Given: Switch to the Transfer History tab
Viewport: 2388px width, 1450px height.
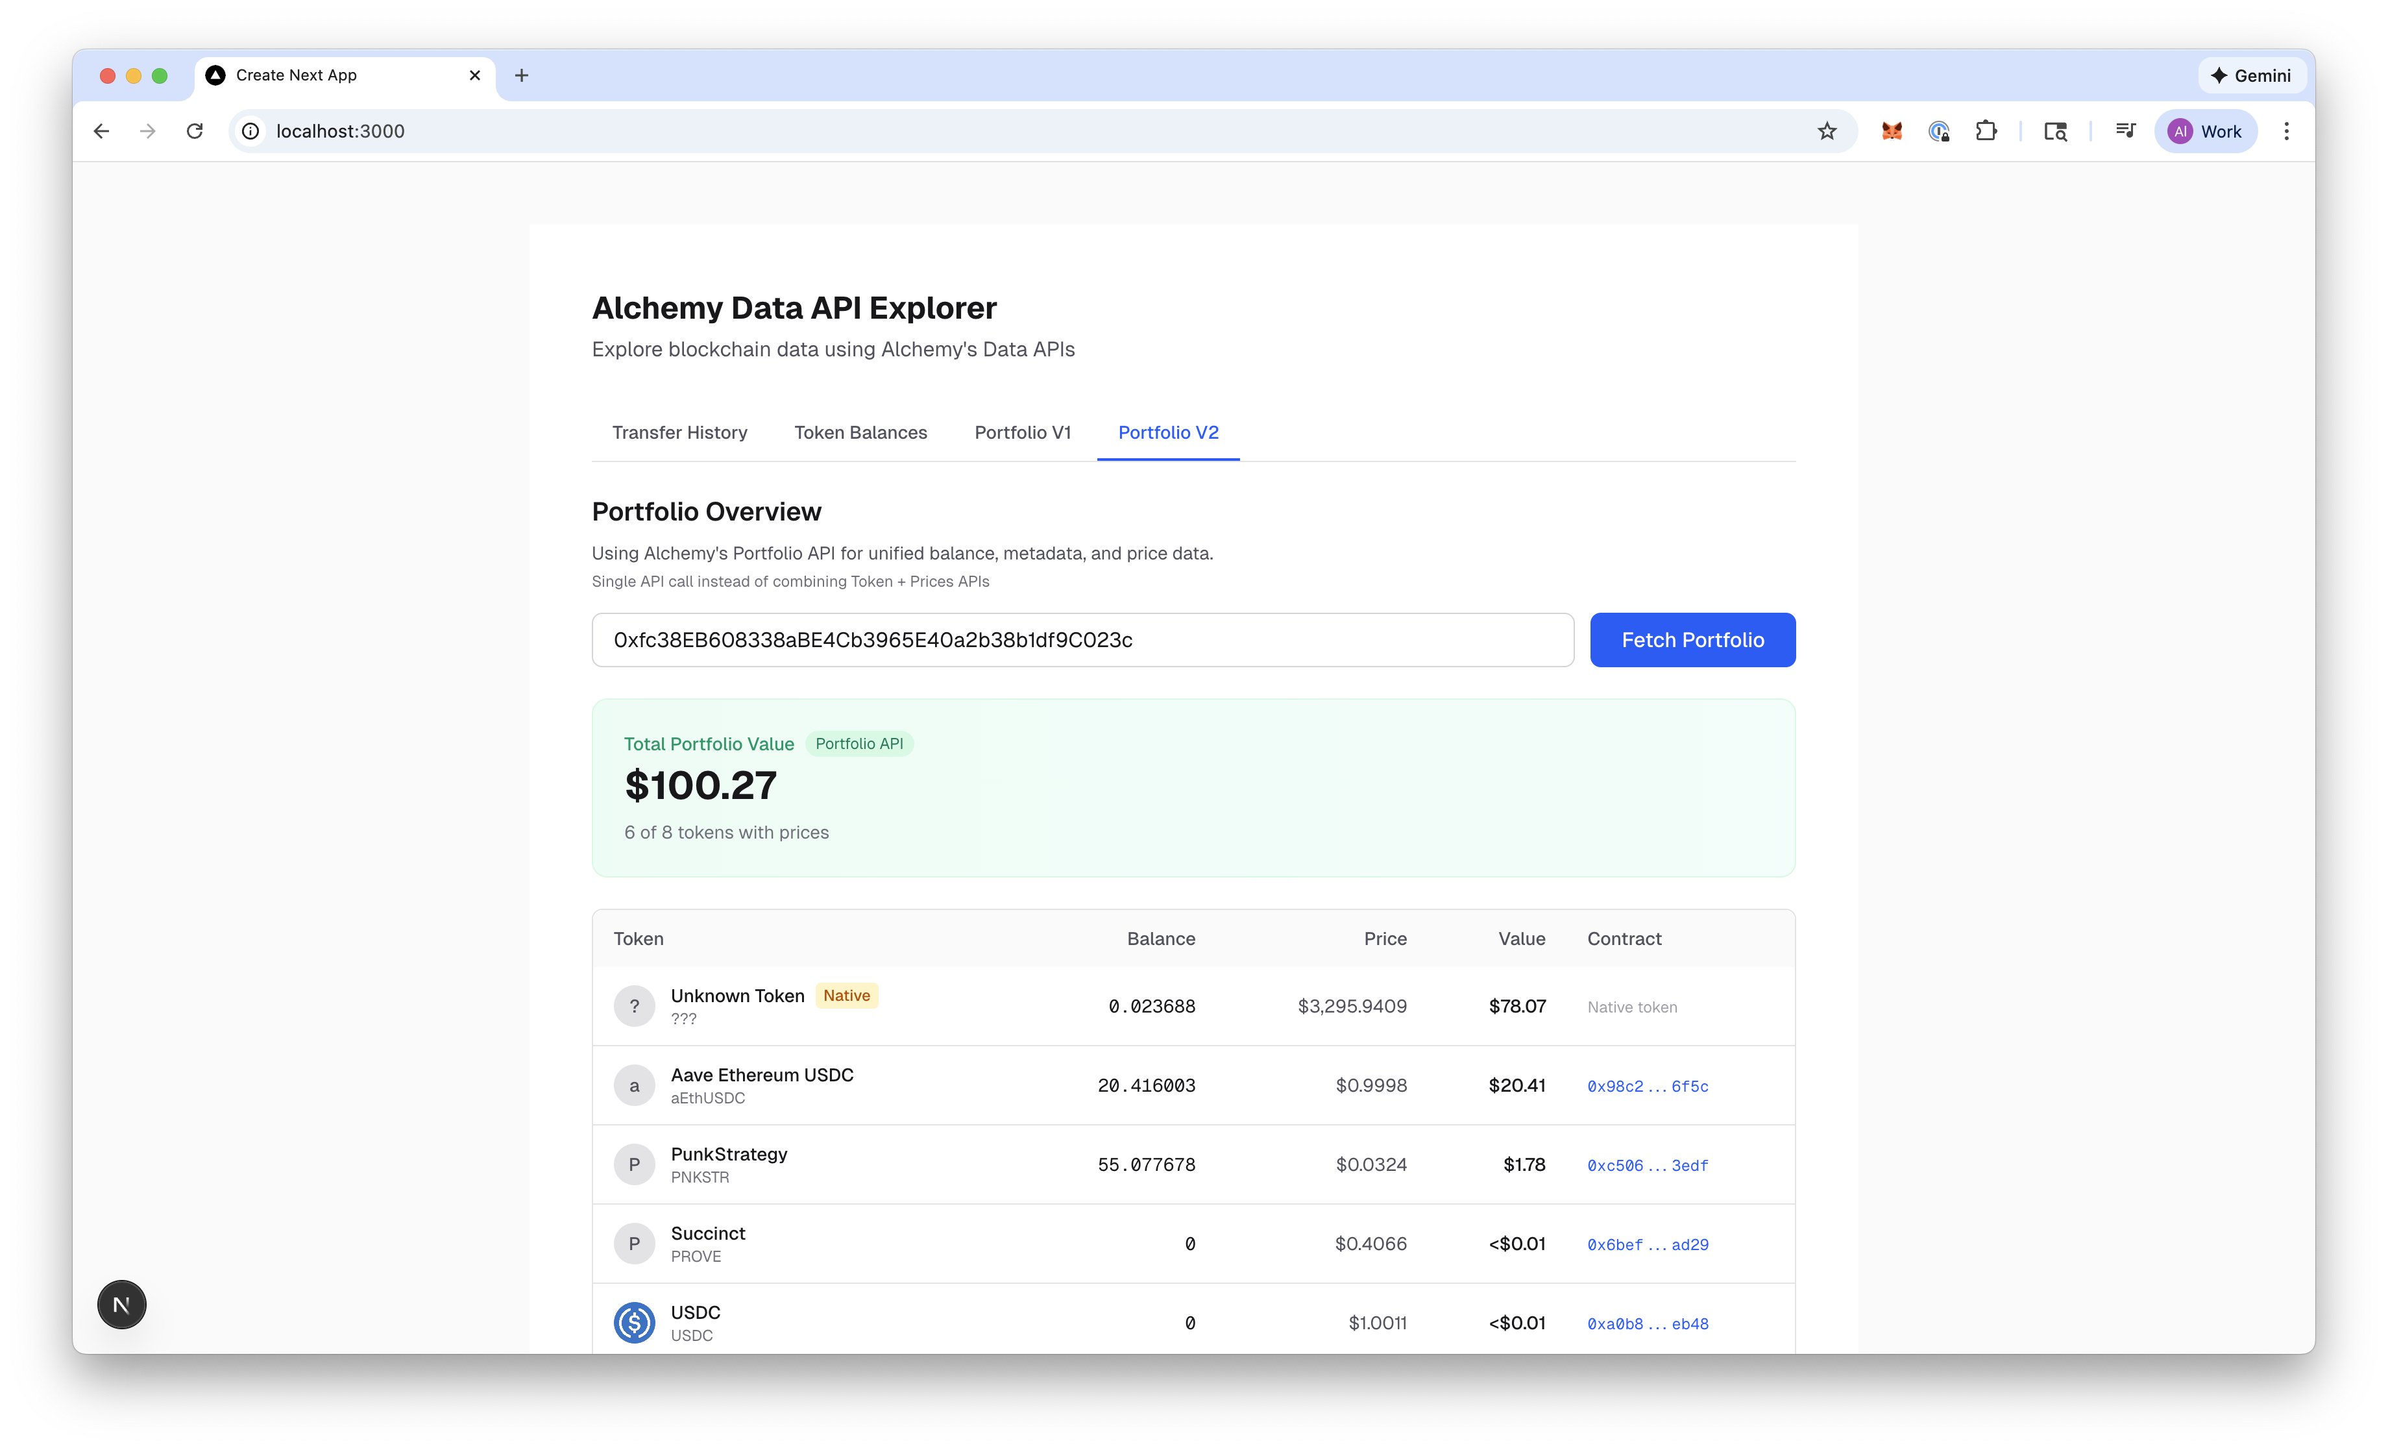Looking at the screenshot, I should tap(679, 432).
